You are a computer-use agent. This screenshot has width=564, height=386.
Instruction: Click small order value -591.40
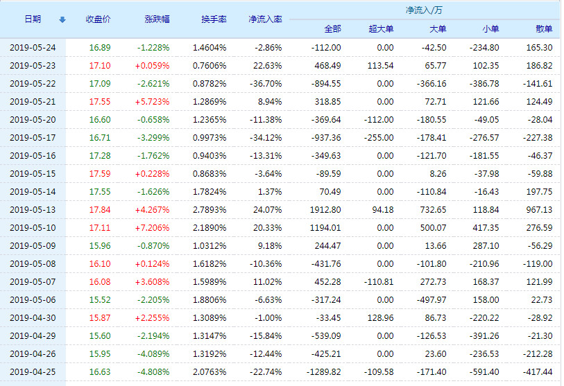coord(484,372)
